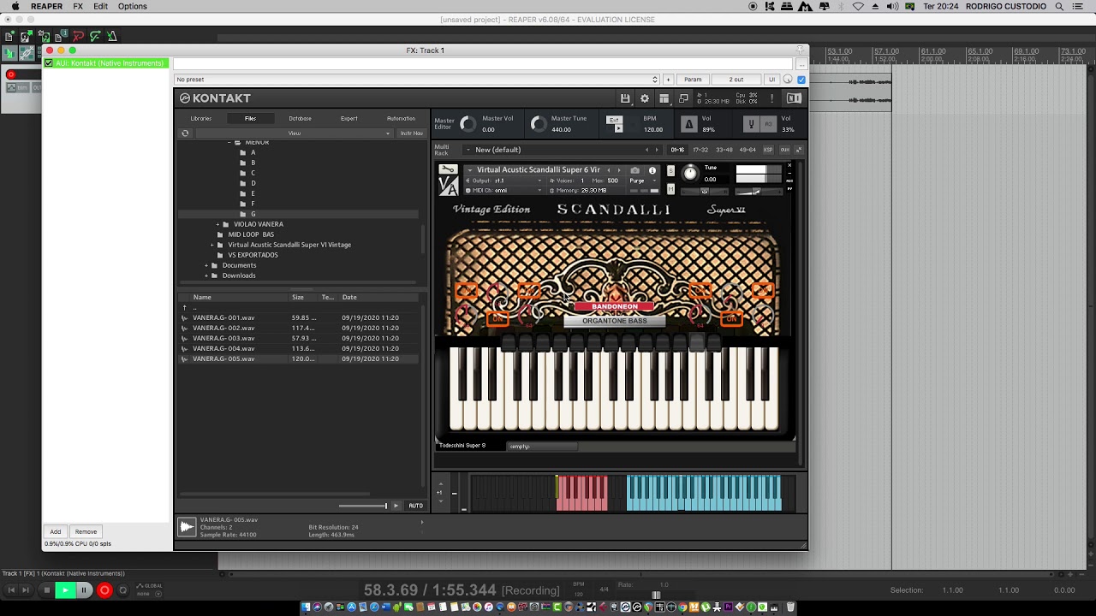1096x616 pixels.
Task: Open instrument edit mode wrench icon
Action: coord(448,169)
